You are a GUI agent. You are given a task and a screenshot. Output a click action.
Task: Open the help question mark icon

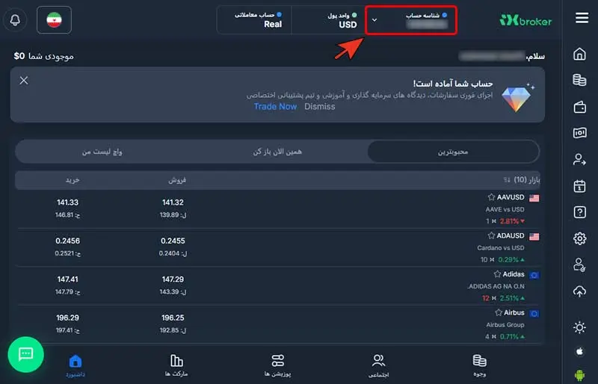[579, 212]
